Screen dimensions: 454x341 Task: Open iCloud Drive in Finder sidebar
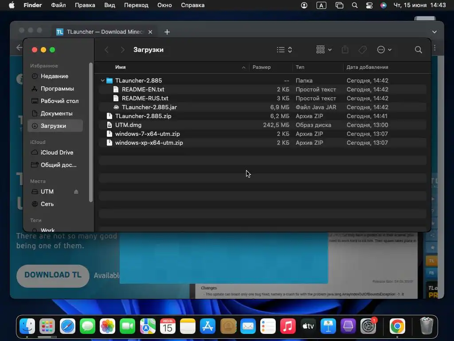pos(55,153)
